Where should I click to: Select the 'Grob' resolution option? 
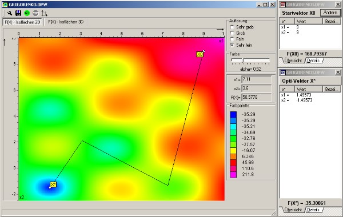coord(232,33)
